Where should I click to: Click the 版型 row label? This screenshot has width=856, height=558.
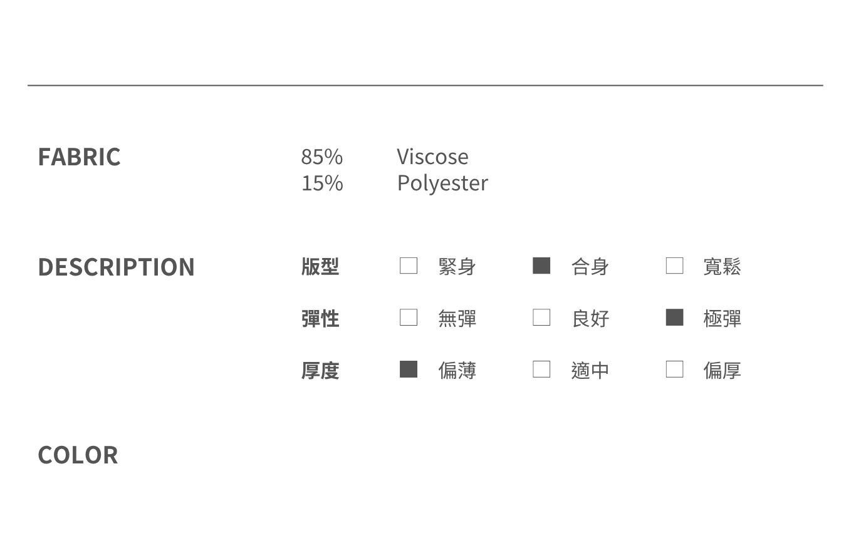[320, 267]
